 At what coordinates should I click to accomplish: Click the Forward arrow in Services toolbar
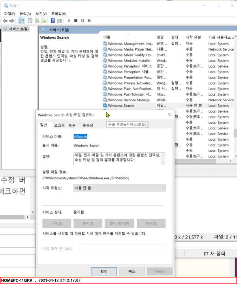click(12, 21)
